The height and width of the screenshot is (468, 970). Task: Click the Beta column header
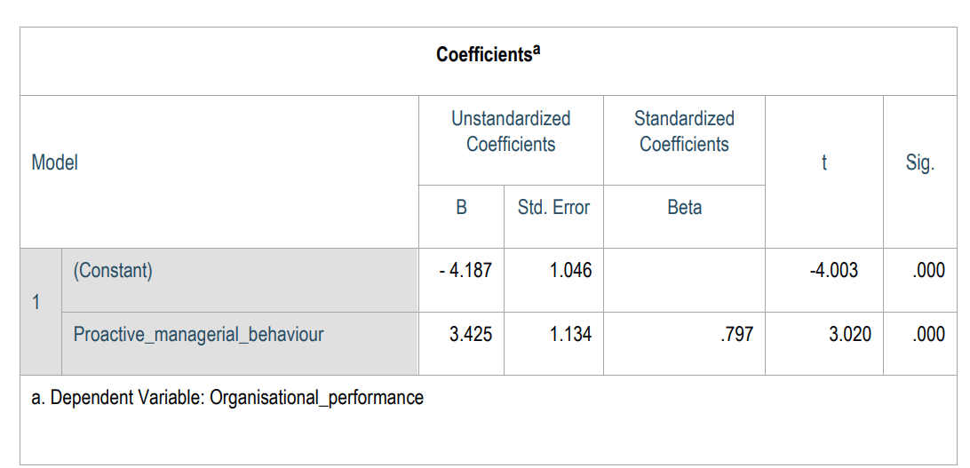685,207
